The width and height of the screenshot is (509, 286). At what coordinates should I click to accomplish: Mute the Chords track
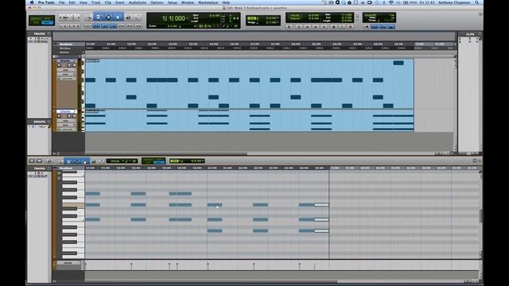coord(74,116)
